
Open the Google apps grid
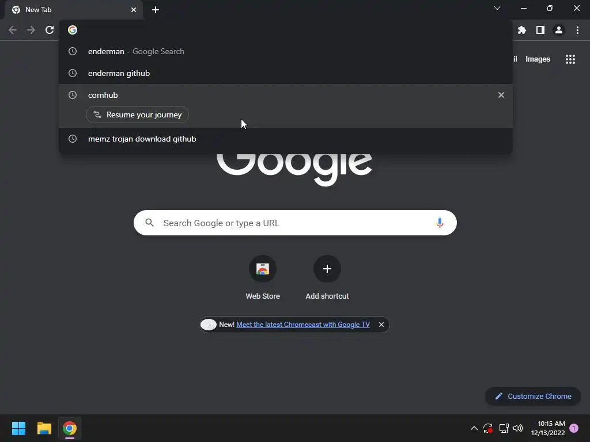(x=570, y=59)
